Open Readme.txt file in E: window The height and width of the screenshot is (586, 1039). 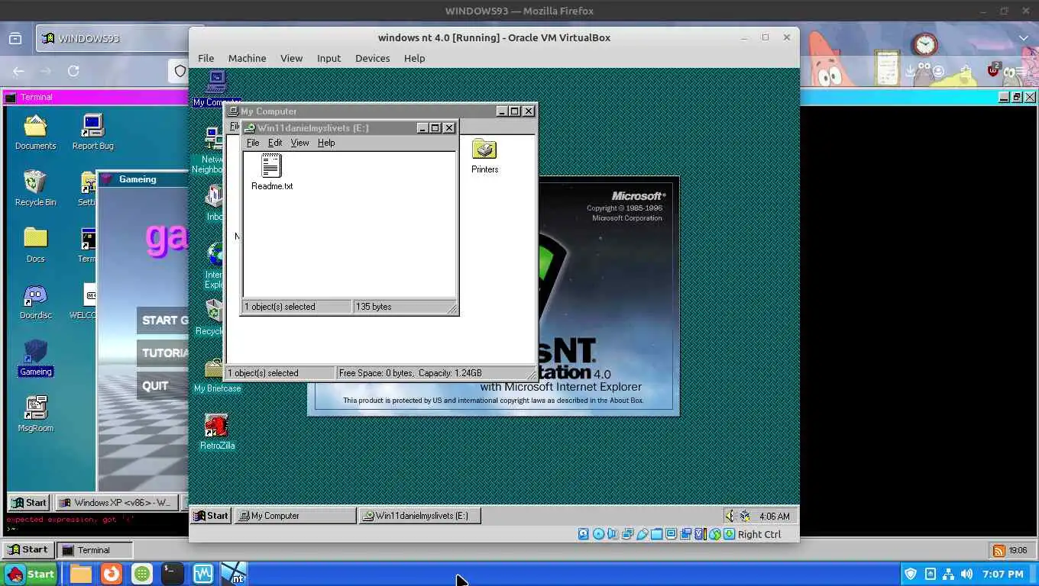point(271,172)
